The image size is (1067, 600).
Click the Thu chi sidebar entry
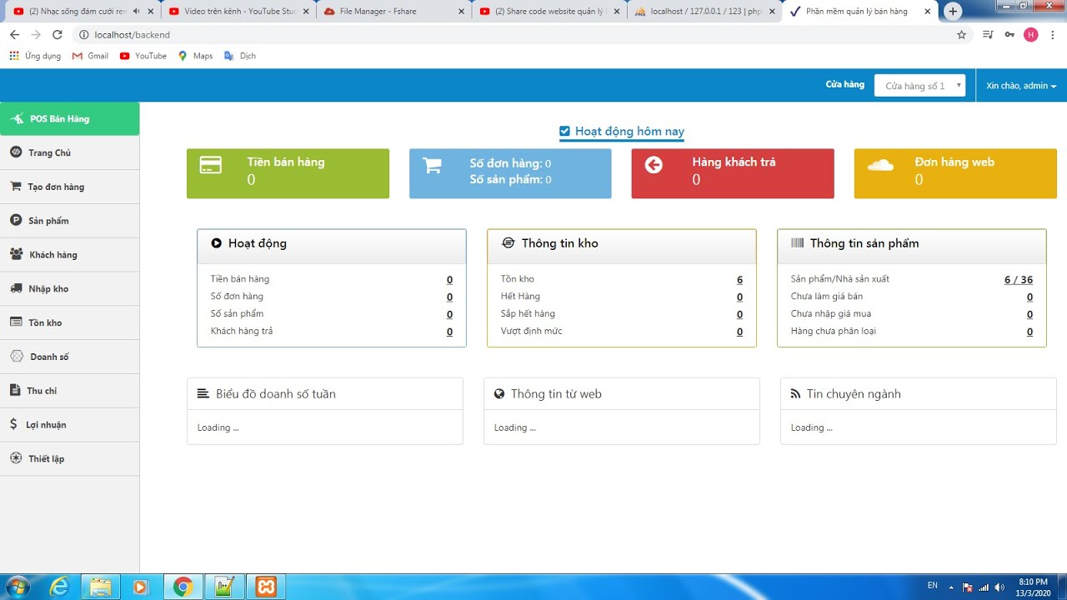click(x=42, y=390)
